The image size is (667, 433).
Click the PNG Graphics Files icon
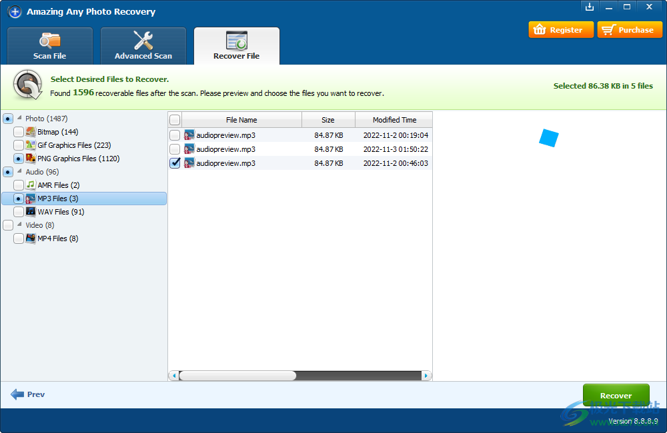pos(31,159)
